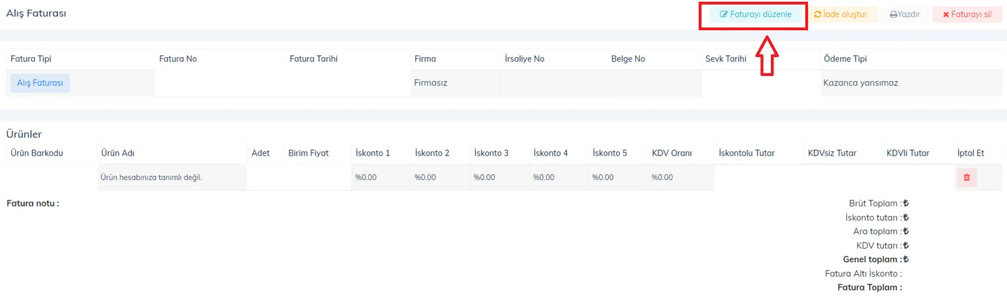Click the printer icon beside Yazdır
1007x300 pixels.
click(x=893, y=14)
